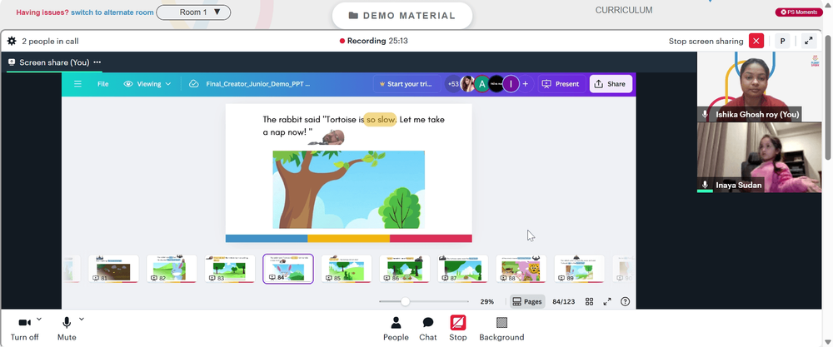The width and height of the screenshot is (833, 347).
Task: Select slide thumbnail 81
Action: click(113, 269)
